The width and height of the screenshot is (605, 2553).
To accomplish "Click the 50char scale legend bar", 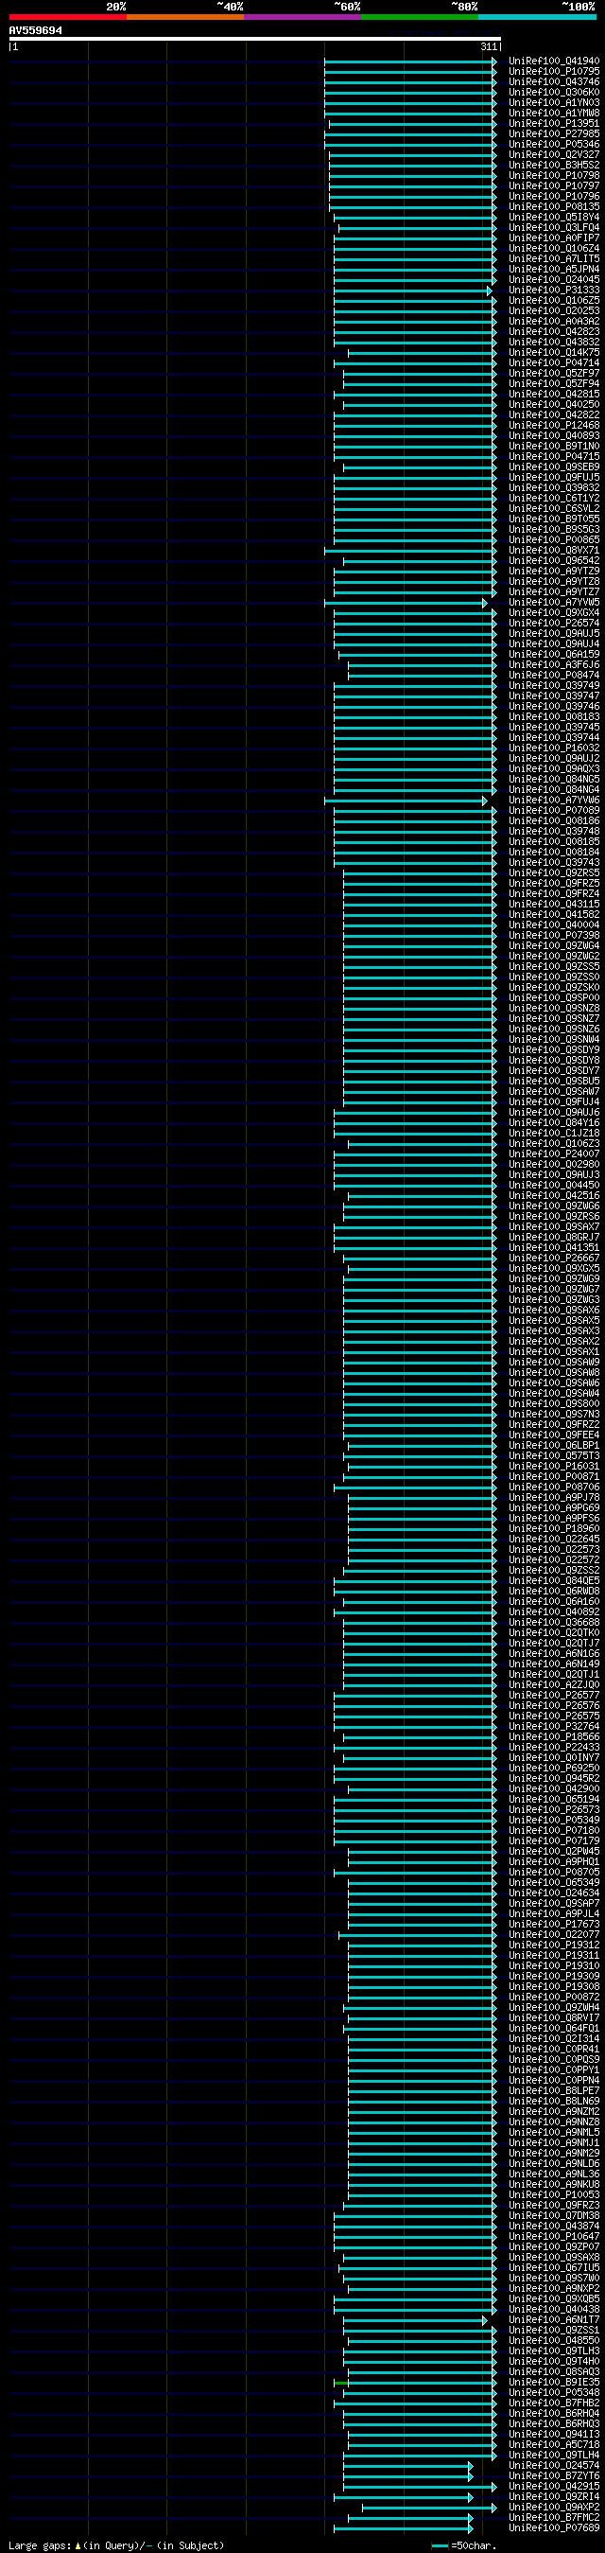I will tap(440, 2545).
